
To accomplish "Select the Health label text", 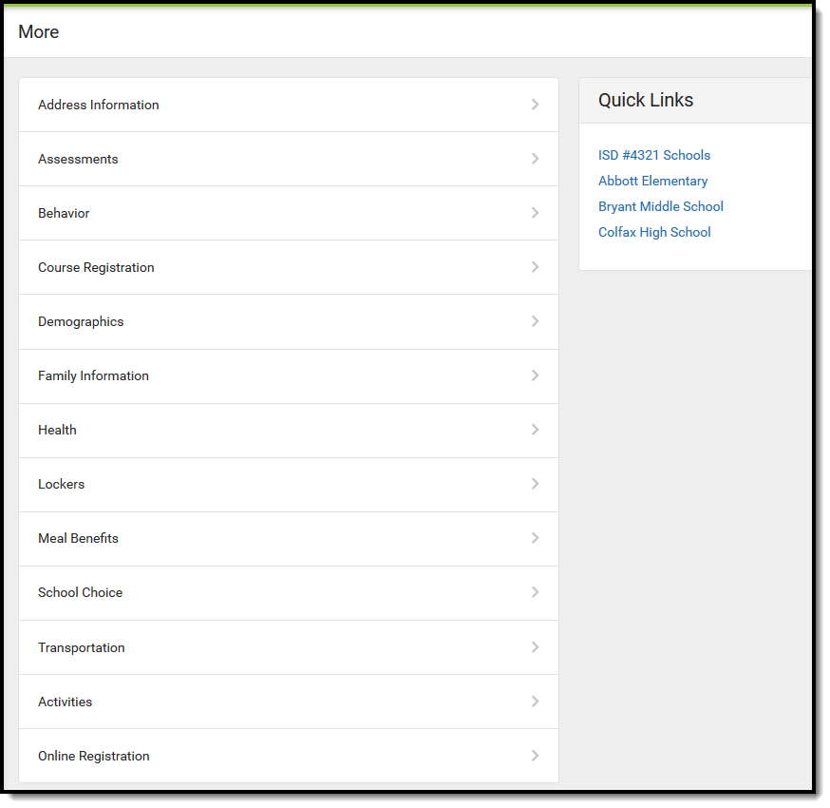I will [57, 430].
